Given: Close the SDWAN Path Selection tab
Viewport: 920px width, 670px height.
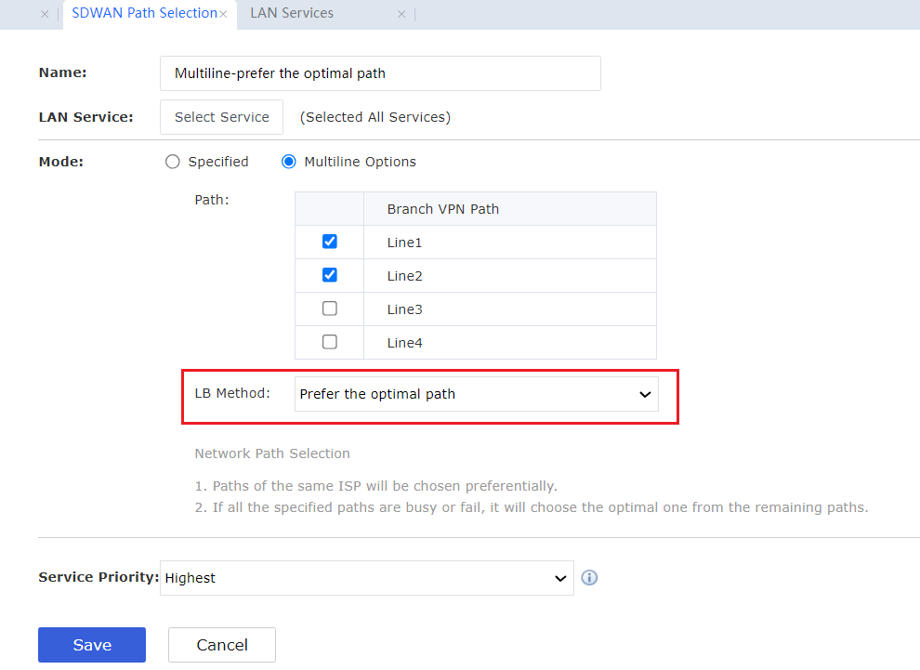Looking at the screenshot, I should pos(223,14).
